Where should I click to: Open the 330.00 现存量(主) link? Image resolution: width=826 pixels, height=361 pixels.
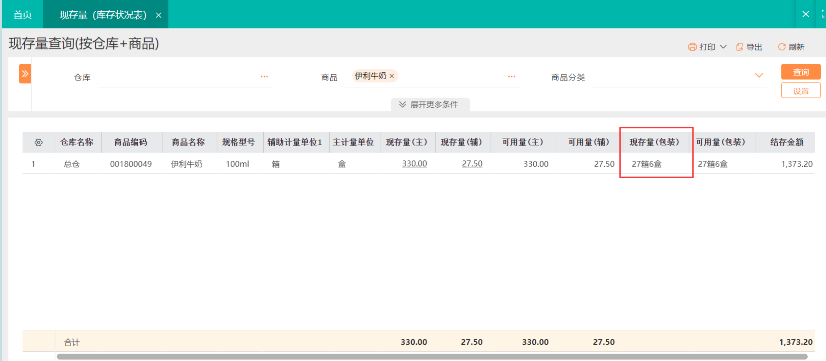[414, 164]
